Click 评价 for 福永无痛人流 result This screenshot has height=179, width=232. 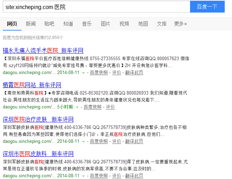(117, 73)
